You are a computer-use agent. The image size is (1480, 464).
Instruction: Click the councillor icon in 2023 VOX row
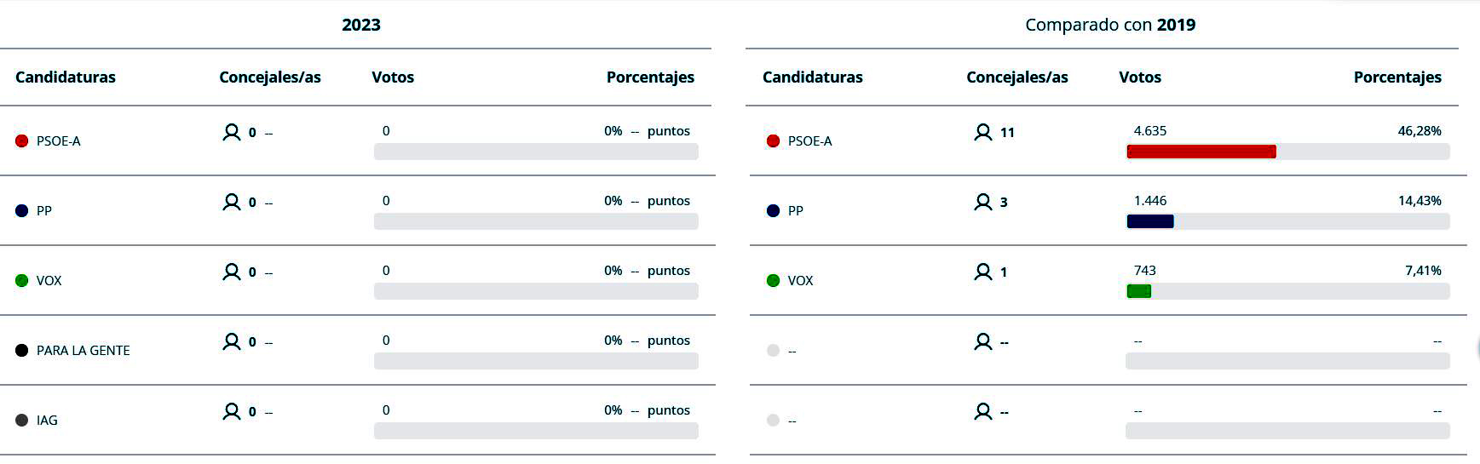tap(231, 272)
